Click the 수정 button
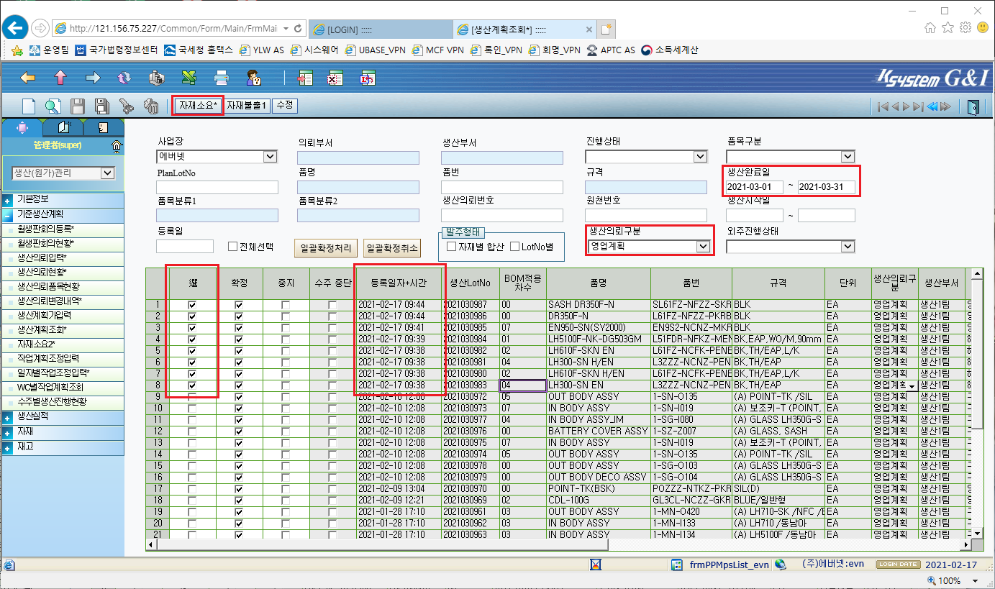995x589 pixels. pos(285,106)
